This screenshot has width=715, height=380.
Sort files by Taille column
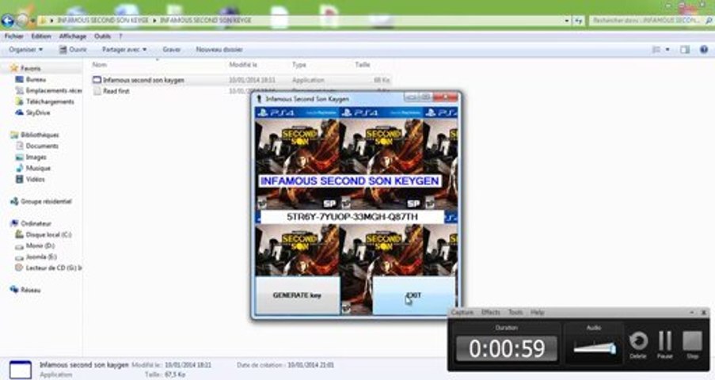pyautogui.click(x=363, y=65)
